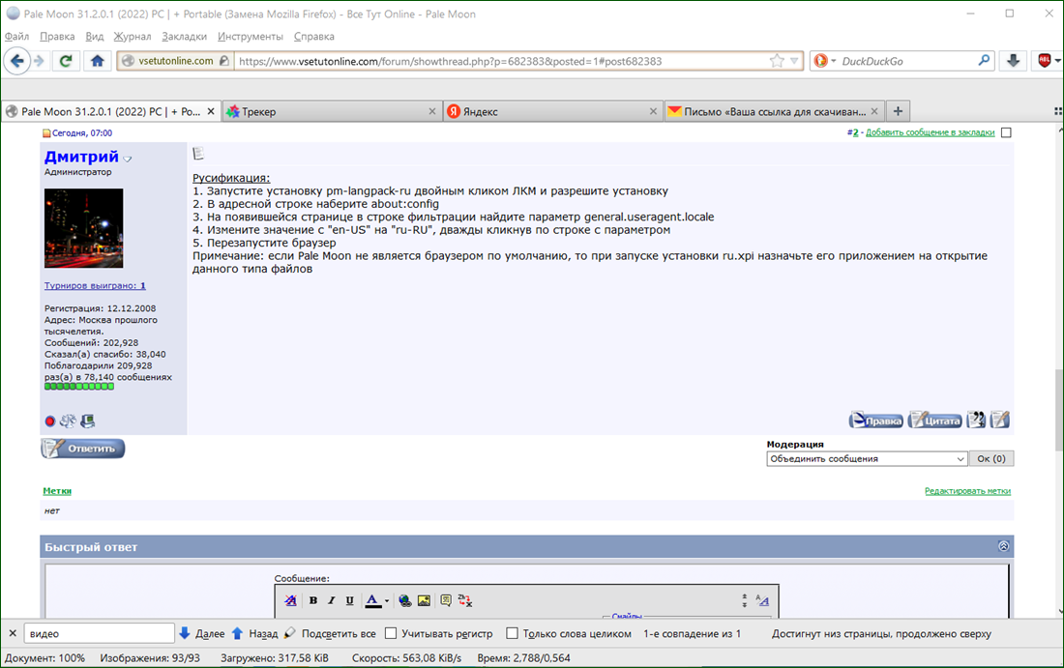Switch to the Письмо «Ваша ссылка» tab

point(773,111)
